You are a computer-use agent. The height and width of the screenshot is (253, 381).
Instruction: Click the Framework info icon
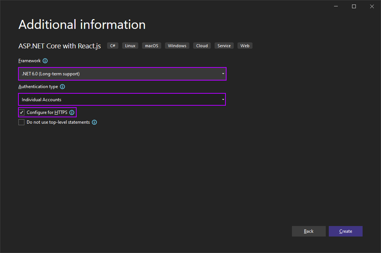(45, 61)
